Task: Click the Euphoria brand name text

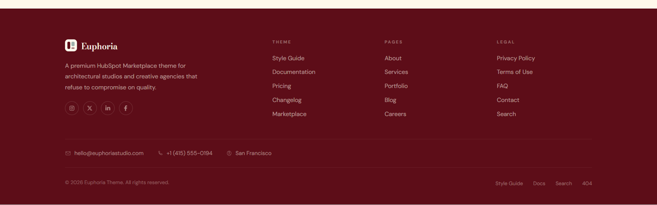Action: 99,46
